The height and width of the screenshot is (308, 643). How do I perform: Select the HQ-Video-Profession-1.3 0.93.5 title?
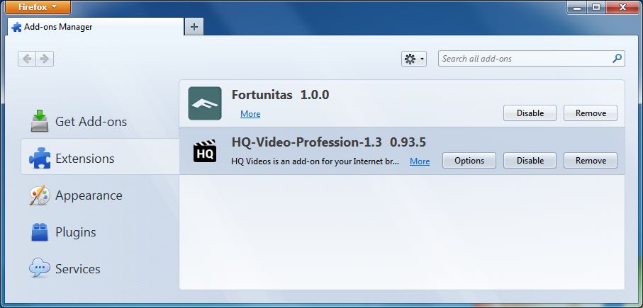[329, 142]
